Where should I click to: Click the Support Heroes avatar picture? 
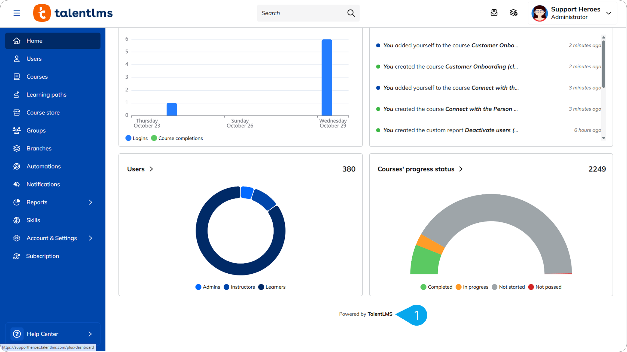point(539,13)
